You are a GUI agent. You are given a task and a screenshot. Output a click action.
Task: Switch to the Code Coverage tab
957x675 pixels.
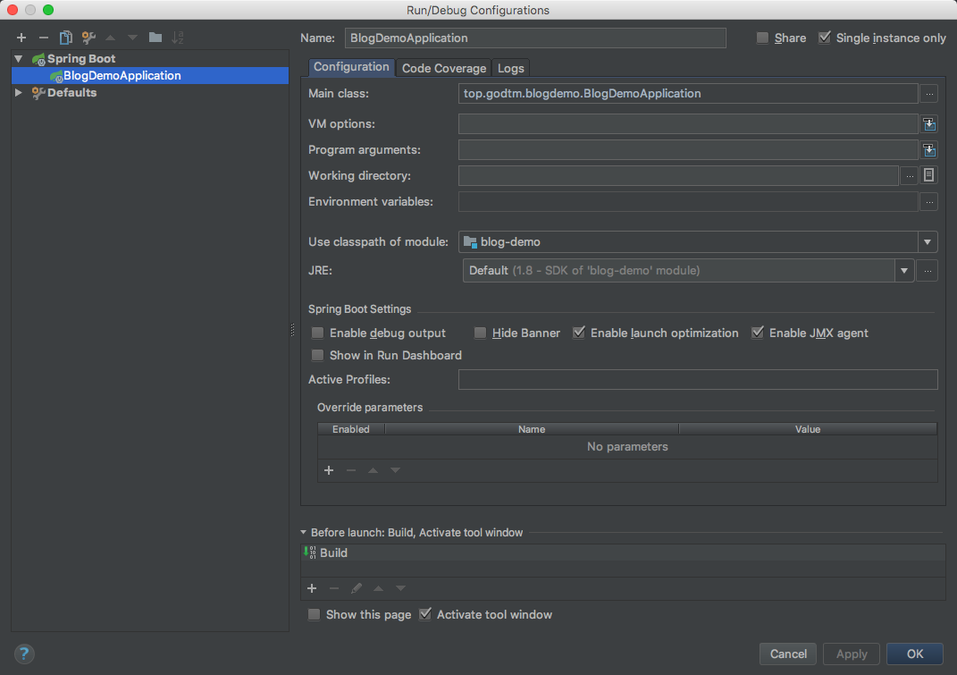coord(444,68)
